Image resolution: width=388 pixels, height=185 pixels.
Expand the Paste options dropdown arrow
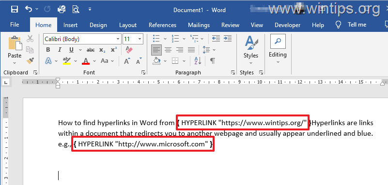pyautogui.click(x=15, y=63)
